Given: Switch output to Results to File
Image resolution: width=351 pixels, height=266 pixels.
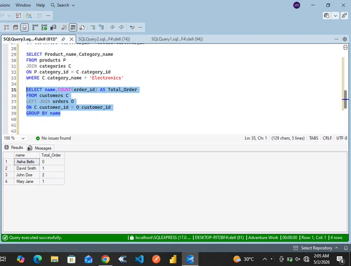Looking at the screenshot, I should click(82, 27).
